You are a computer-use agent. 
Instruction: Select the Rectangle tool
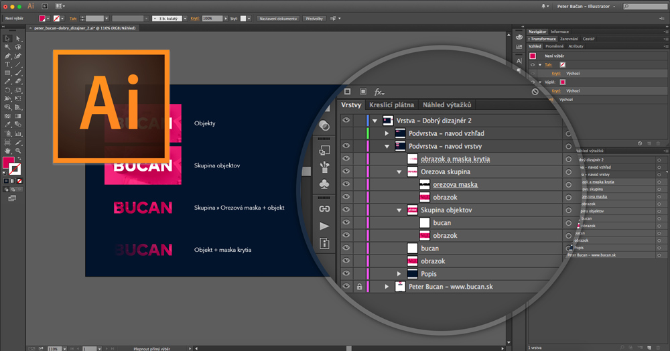(x=7, y=73)
